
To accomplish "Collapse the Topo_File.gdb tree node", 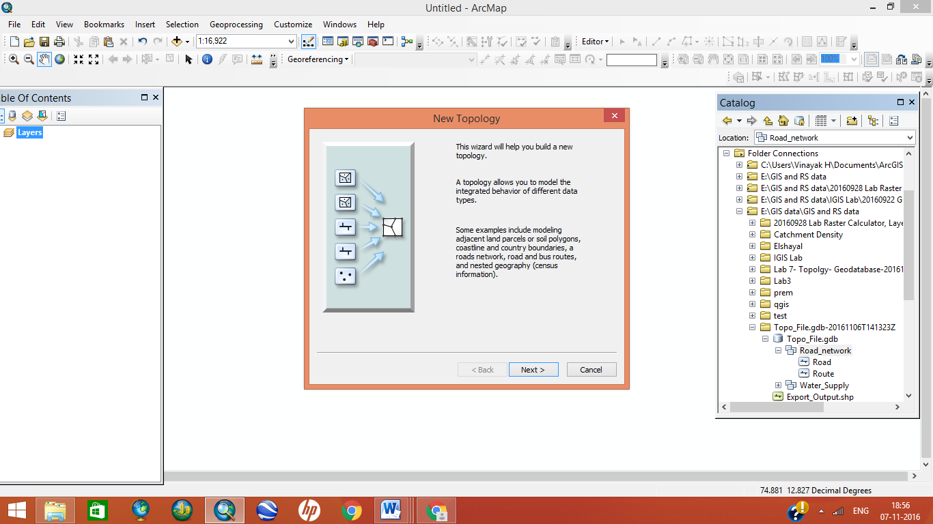I will tap(766, 338).
